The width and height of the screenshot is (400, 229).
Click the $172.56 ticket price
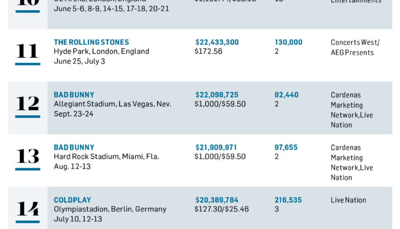point(209,52)
